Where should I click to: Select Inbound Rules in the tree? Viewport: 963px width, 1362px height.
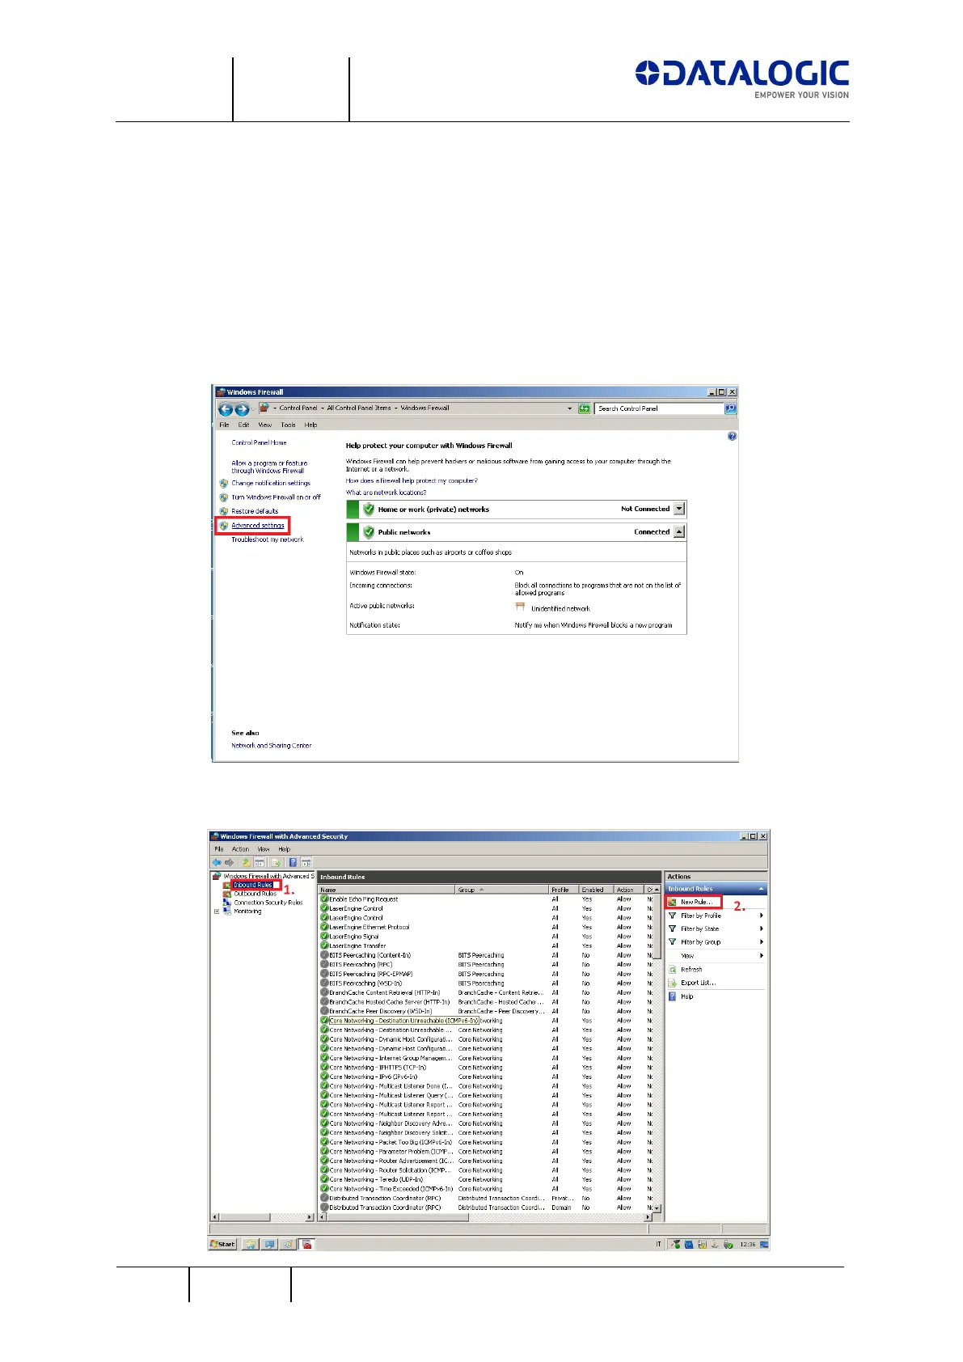[253, 885]
